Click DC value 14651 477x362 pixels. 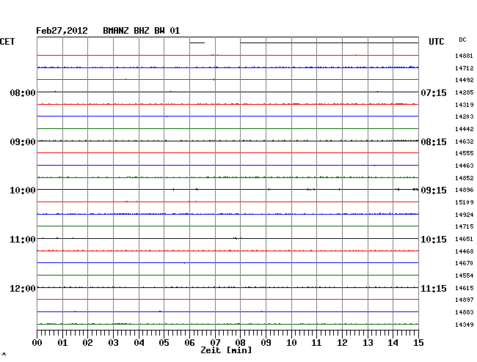pos(465,240)
